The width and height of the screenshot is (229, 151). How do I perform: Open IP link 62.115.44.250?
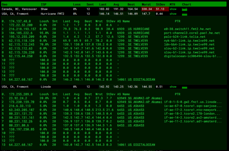pos(21,56)
